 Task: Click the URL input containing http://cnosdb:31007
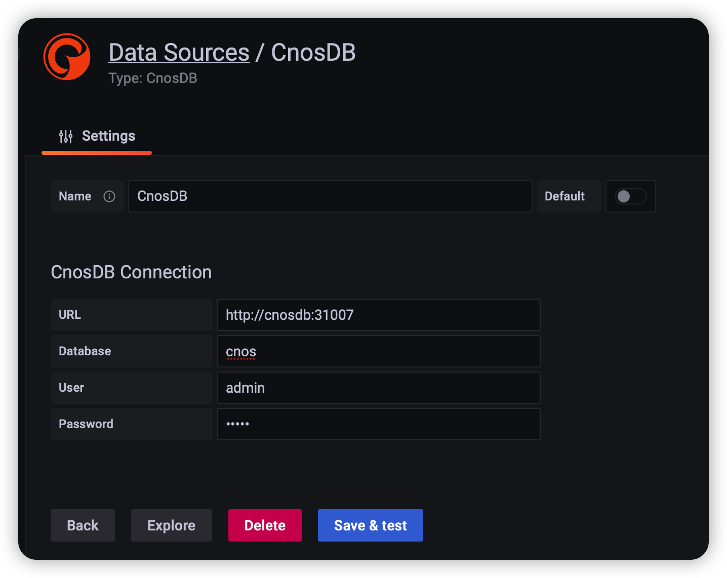[378, 315]
